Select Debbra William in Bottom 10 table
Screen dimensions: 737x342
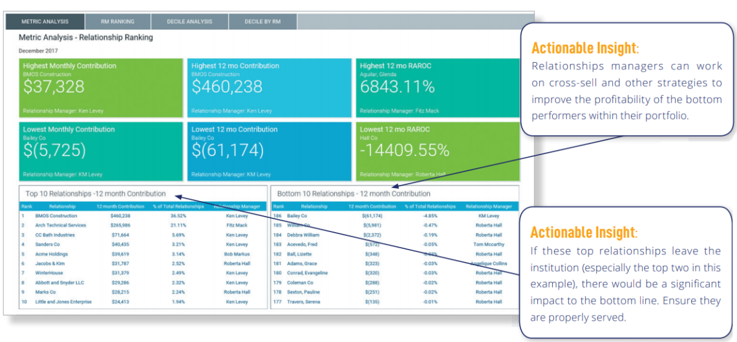303,235
